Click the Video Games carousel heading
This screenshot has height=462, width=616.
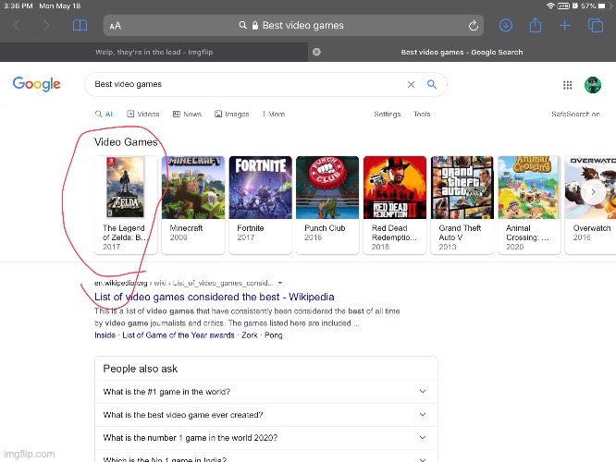[126, 142]
